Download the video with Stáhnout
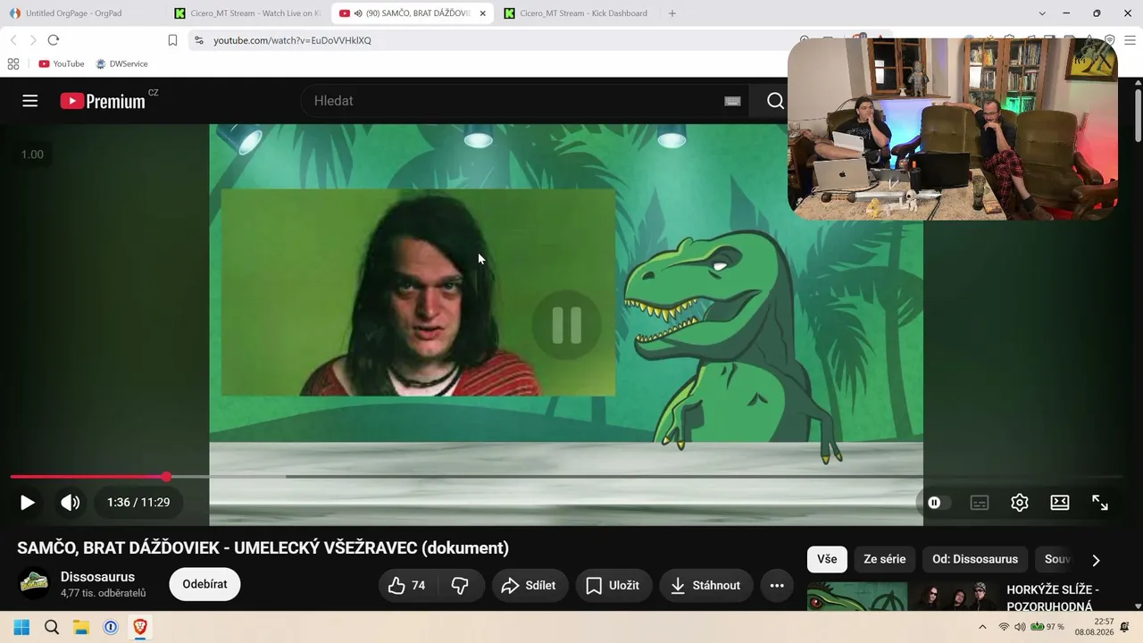 705,586
